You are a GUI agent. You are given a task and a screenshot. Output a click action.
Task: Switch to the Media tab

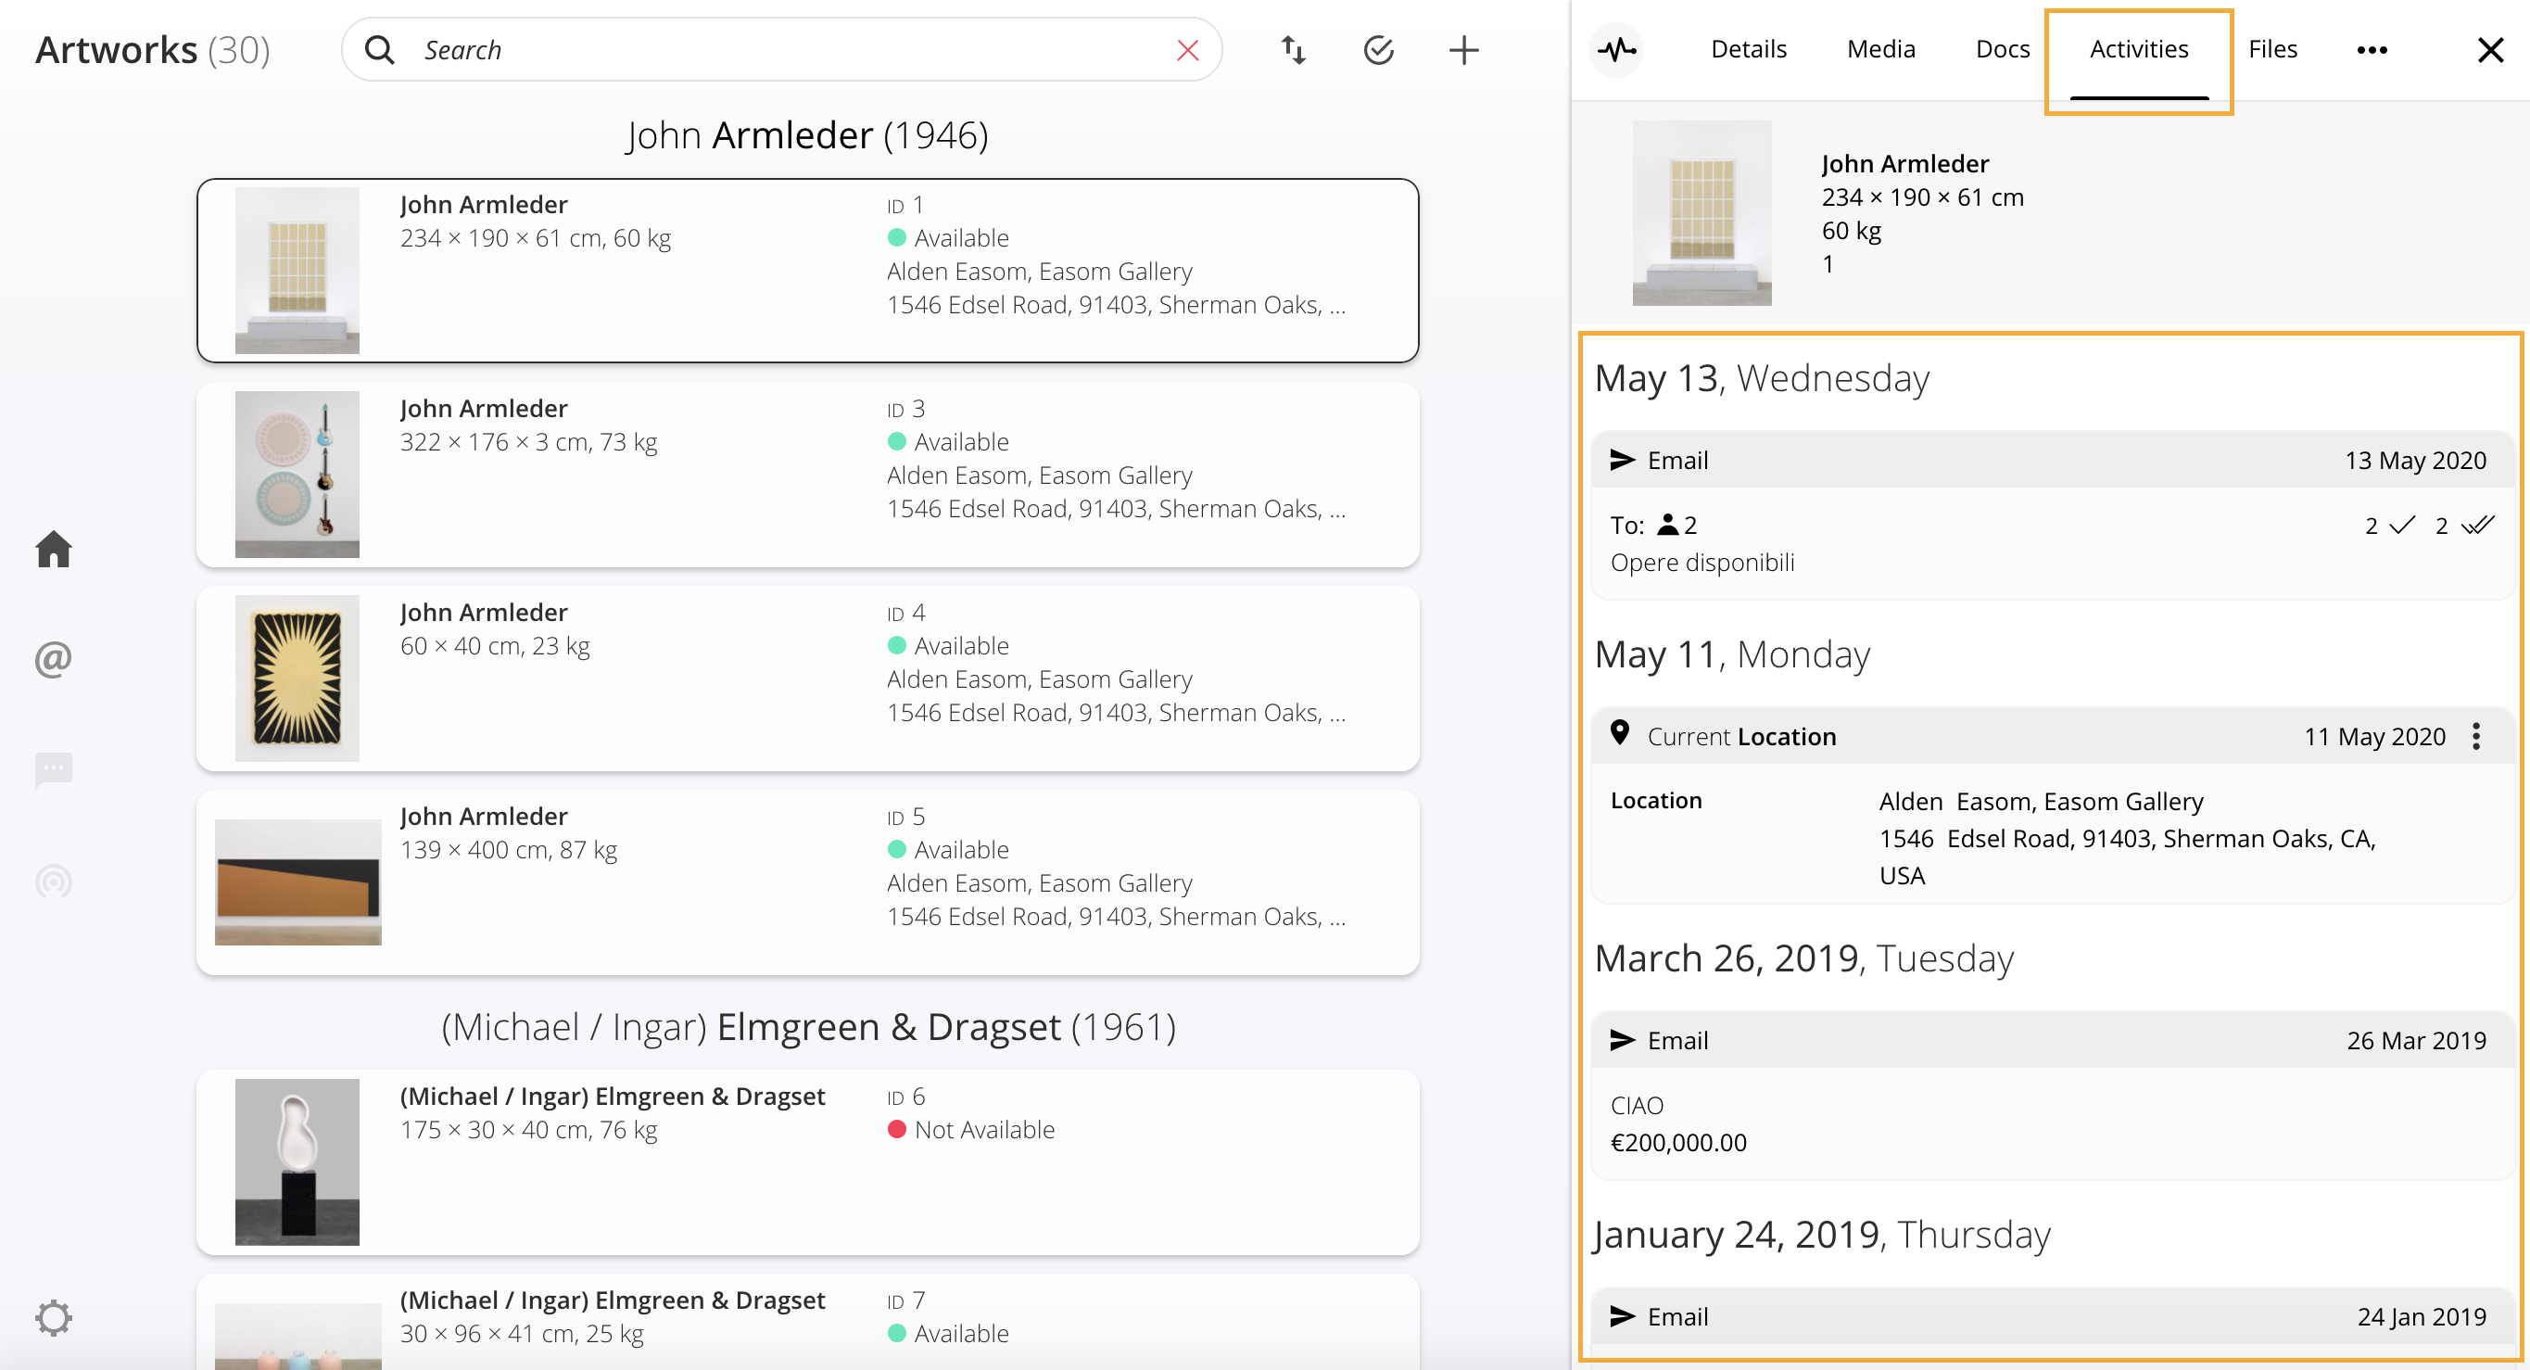[1880, 49]
